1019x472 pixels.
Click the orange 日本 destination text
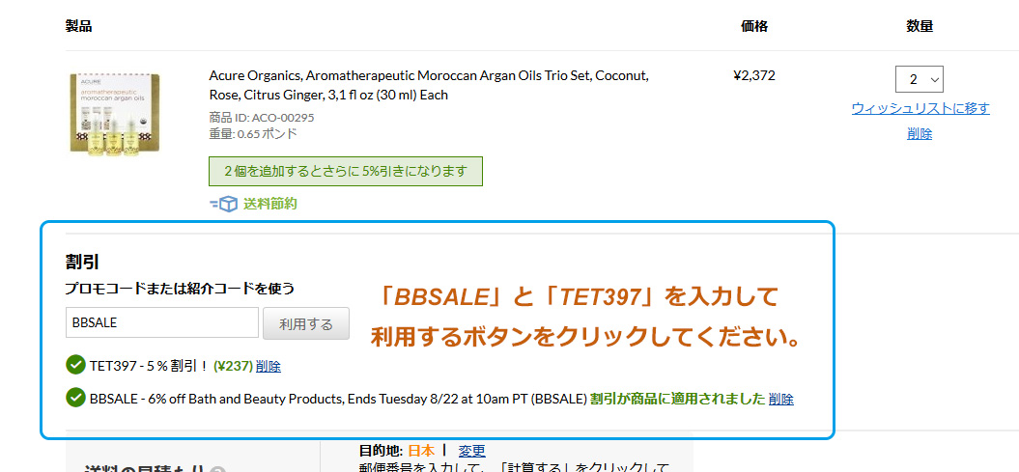pos(422,451)
